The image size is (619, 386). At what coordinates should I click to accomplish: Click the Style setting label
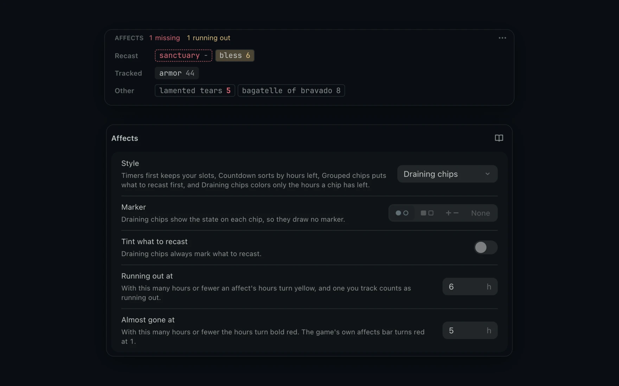coord(130,164)
